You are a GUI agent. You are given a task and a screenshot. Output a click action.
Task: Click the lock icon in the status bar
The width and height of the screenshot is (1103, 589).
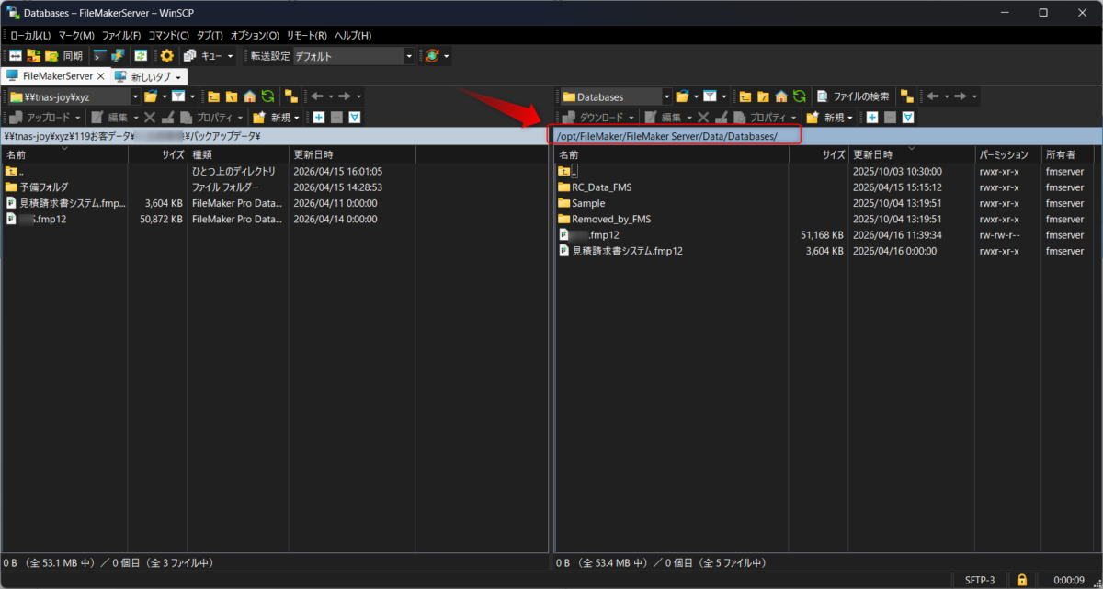pyautogui.click(x=1020, y=580)
